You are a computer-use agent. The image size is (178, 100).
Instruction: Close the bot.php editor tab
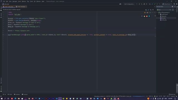pos(26,7)
